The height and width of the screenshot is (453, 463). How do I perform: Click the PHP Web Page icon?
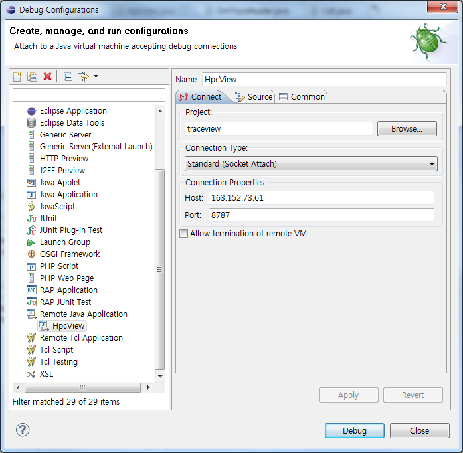[31, 278]
